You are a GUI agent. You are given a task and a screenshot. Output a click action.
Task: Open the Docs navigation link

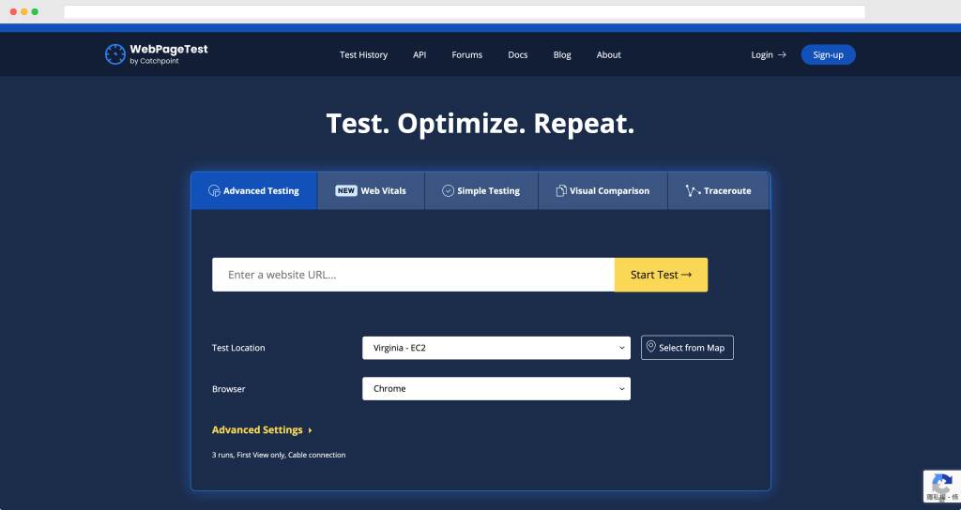(x=518, y=55)
